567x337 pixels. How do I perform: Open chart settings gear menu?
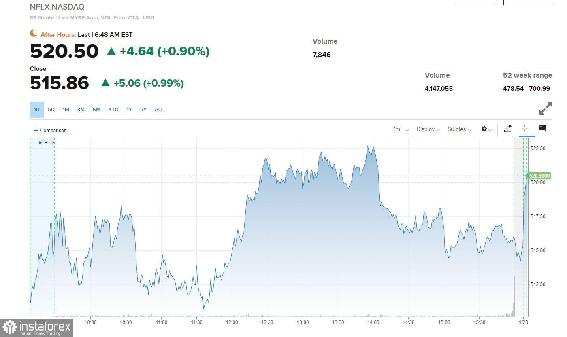pyautogui.click(x=486, y=129)
